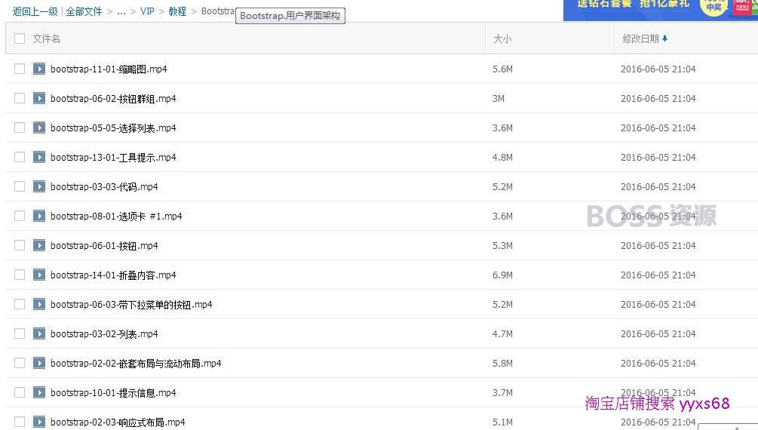
Task: Click video icon of bootstrap-05-05-选择列表.mp4
Action: (39, 127)
